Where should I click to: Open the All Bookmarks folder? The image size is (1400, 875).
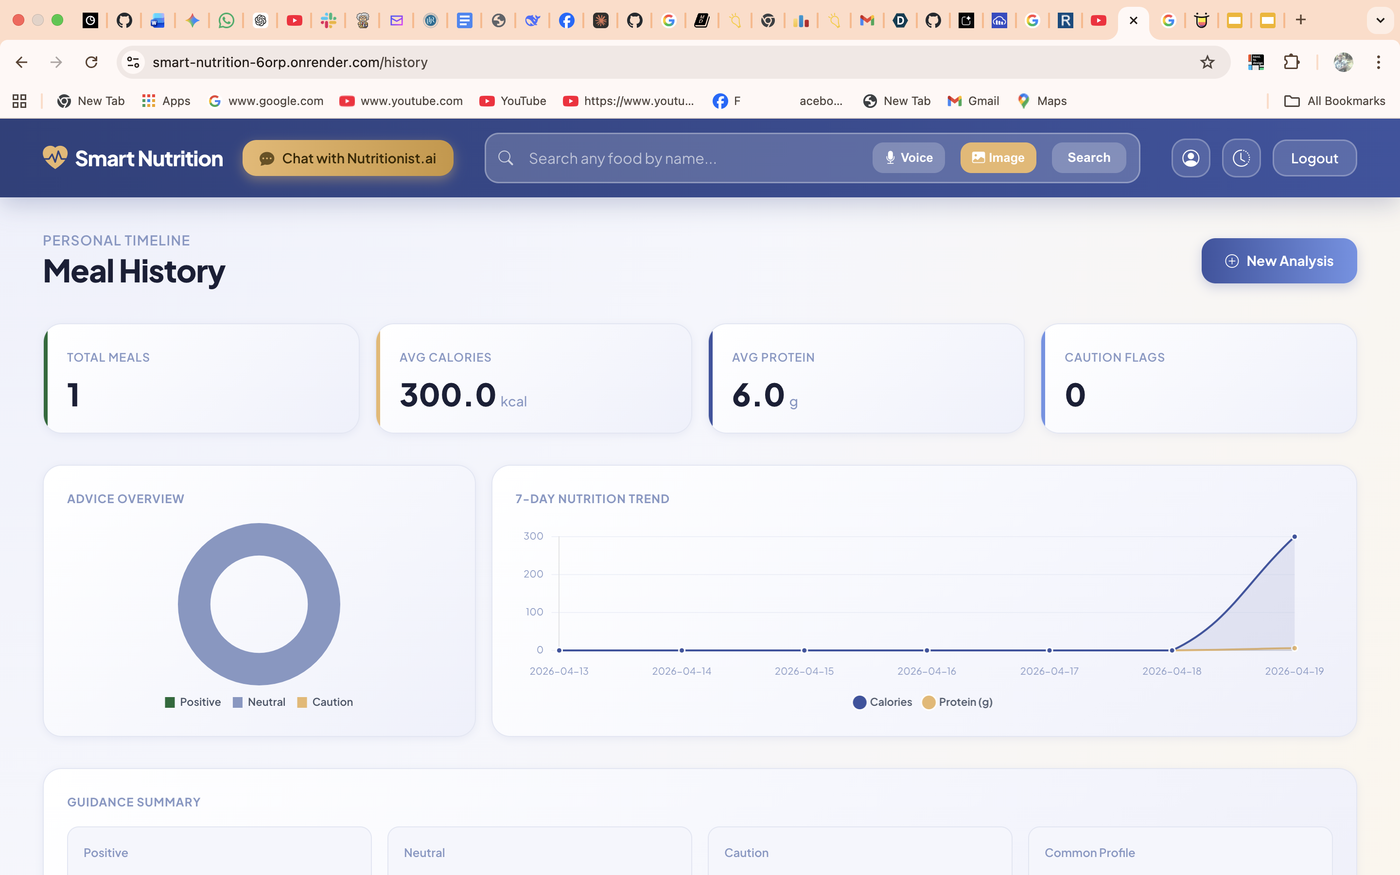coord(1334,101)
